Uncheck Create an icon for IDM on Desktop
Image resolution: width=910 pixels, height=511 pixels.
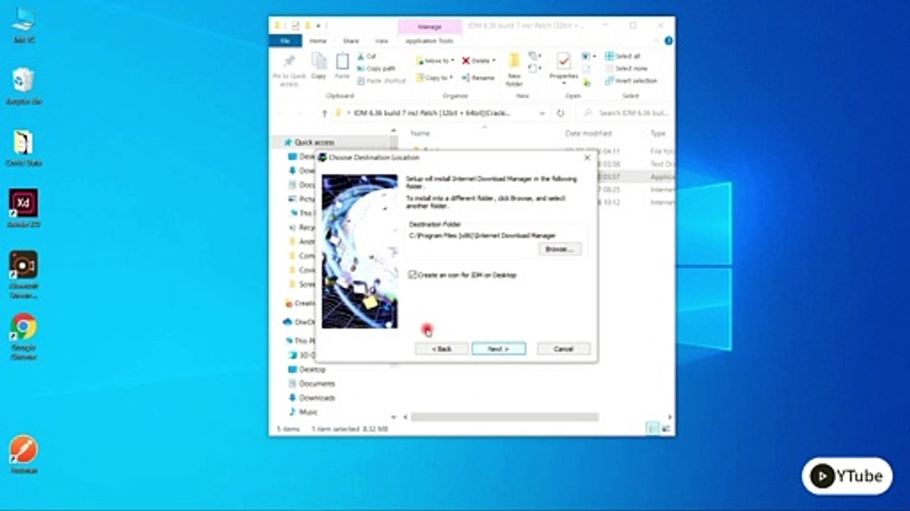[x=412, y=275]
